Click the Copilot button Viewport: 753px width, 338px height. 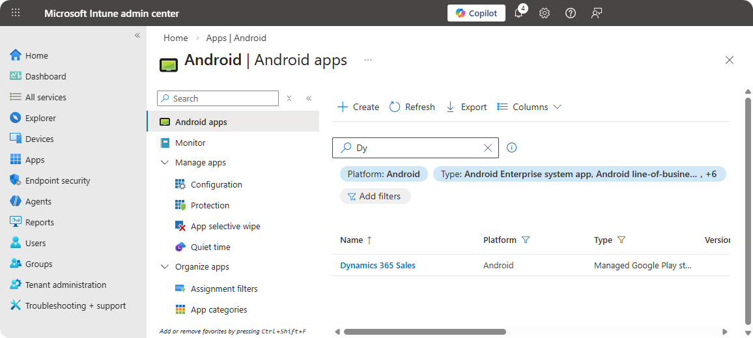(476, 13)
